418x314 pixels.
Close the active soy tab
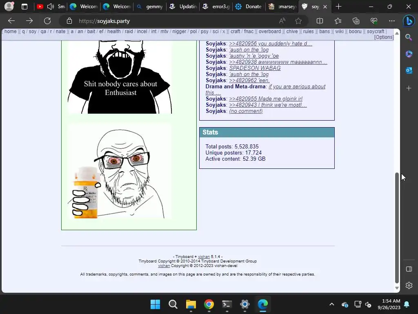click(325, 7)
